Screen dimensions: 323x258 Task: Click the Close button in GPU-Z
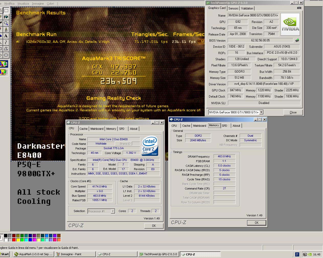point(293,112)
